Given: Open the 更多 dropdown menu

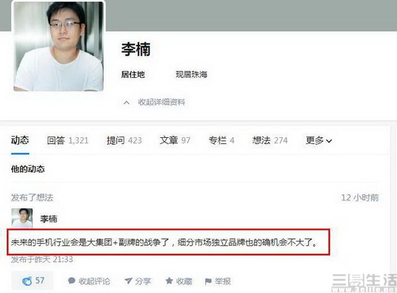Looking at the screenshot, I should pyautogui.click(x=319, y=140).
